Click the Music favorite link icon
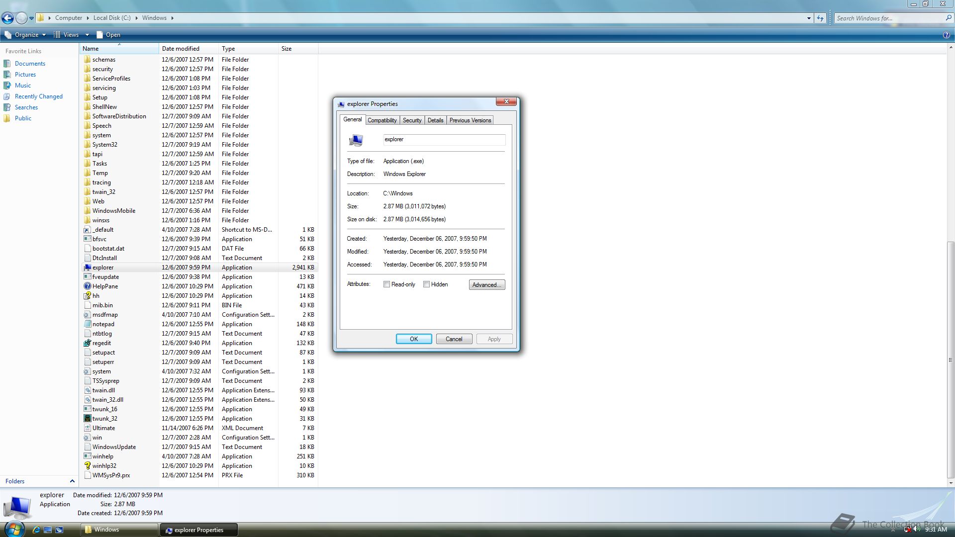Screen dimensions: 955x537 7,86
